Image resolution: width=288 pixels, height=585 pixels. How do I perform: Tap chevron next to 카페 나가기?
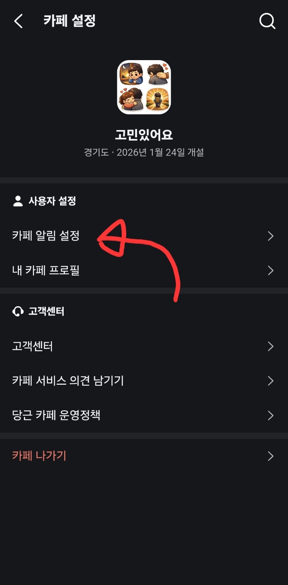(x=271, y=456)
